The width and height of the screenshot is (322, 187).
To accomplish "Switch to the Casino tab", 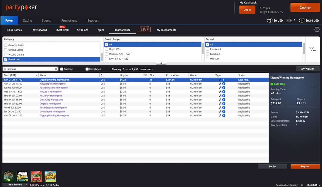I will click(27, 20).
